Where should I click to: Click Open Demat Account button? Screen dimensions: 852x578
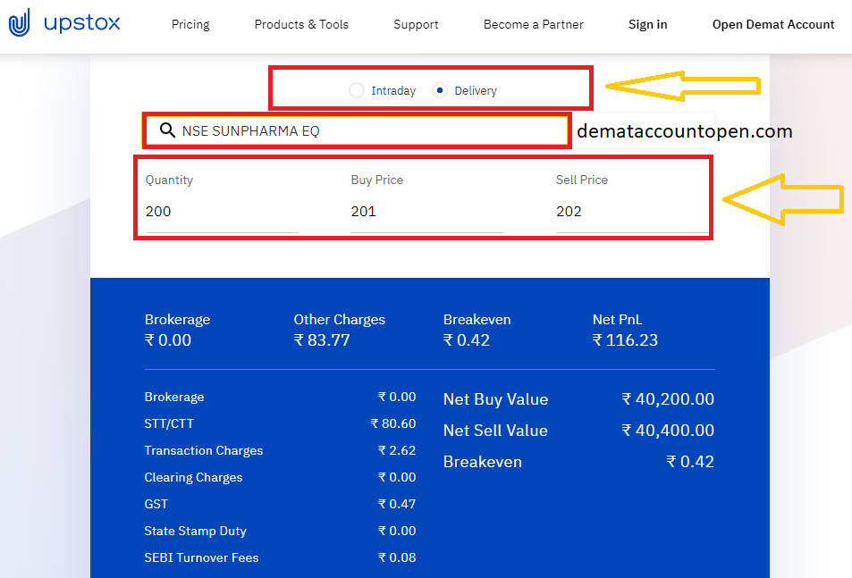tap(773, 24)
